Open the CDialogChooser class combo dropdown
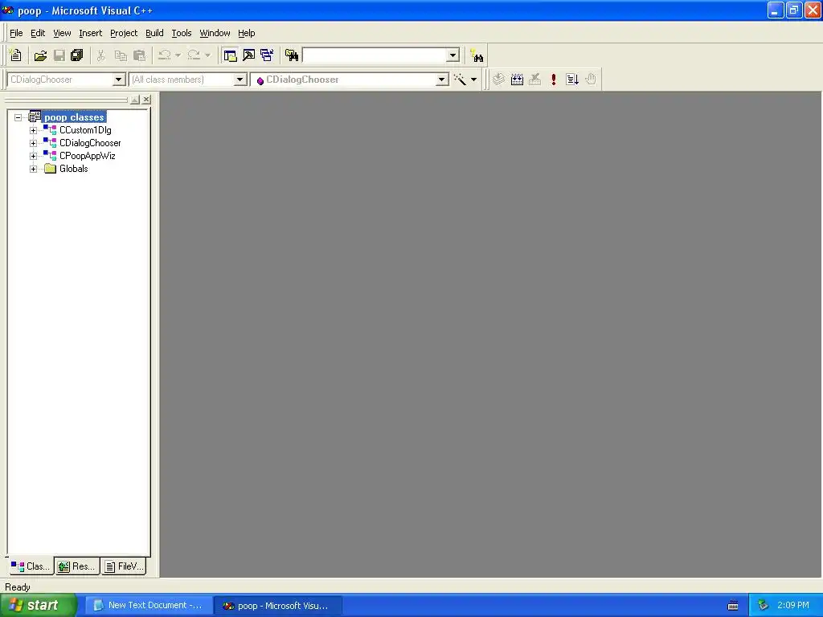Screen dimensions: 823x617 pos(119,80)
